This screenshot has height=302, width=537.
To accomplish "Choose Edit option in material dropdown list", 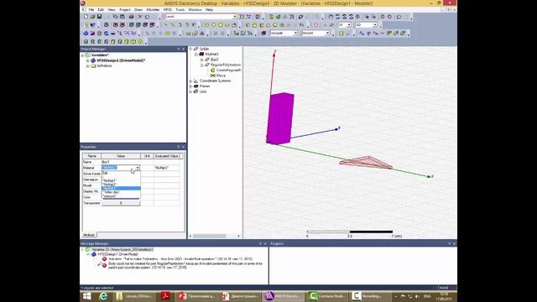I will [x=121, y=174].
